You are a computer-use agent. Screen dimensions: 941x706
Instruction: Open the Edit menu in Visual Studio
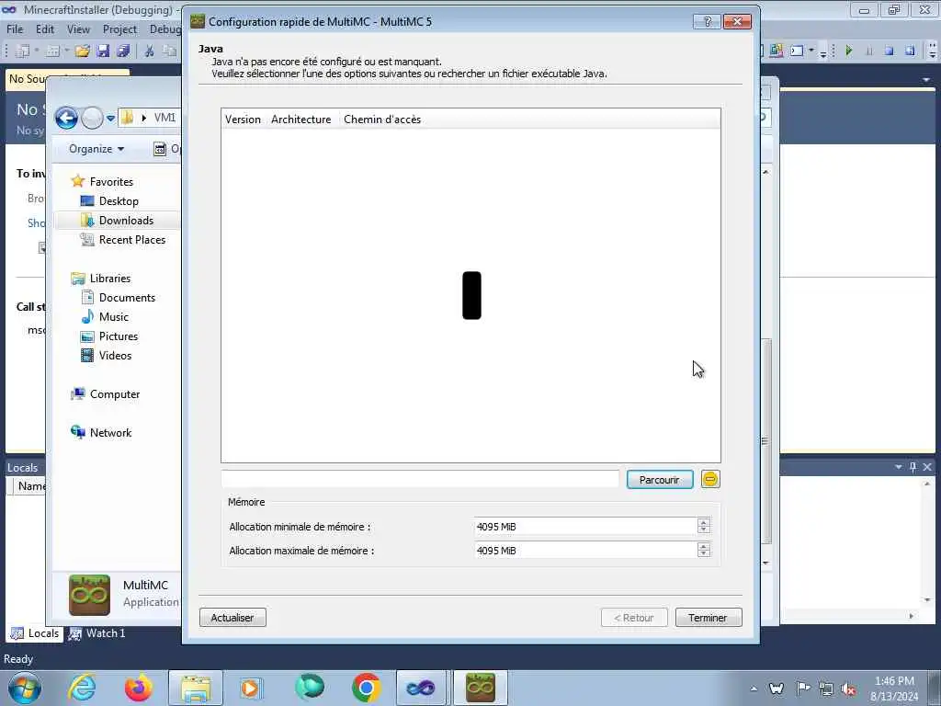[45, 29]
